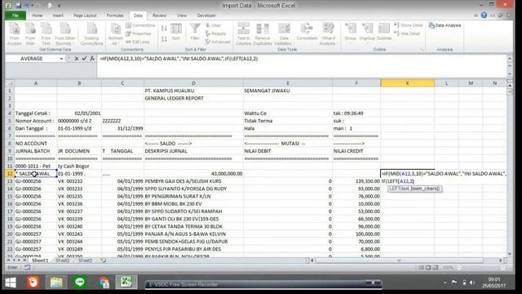Click cell showing 43,000,000.00
Viewport: 522px width, 294px height.
(x=194, y=174)
